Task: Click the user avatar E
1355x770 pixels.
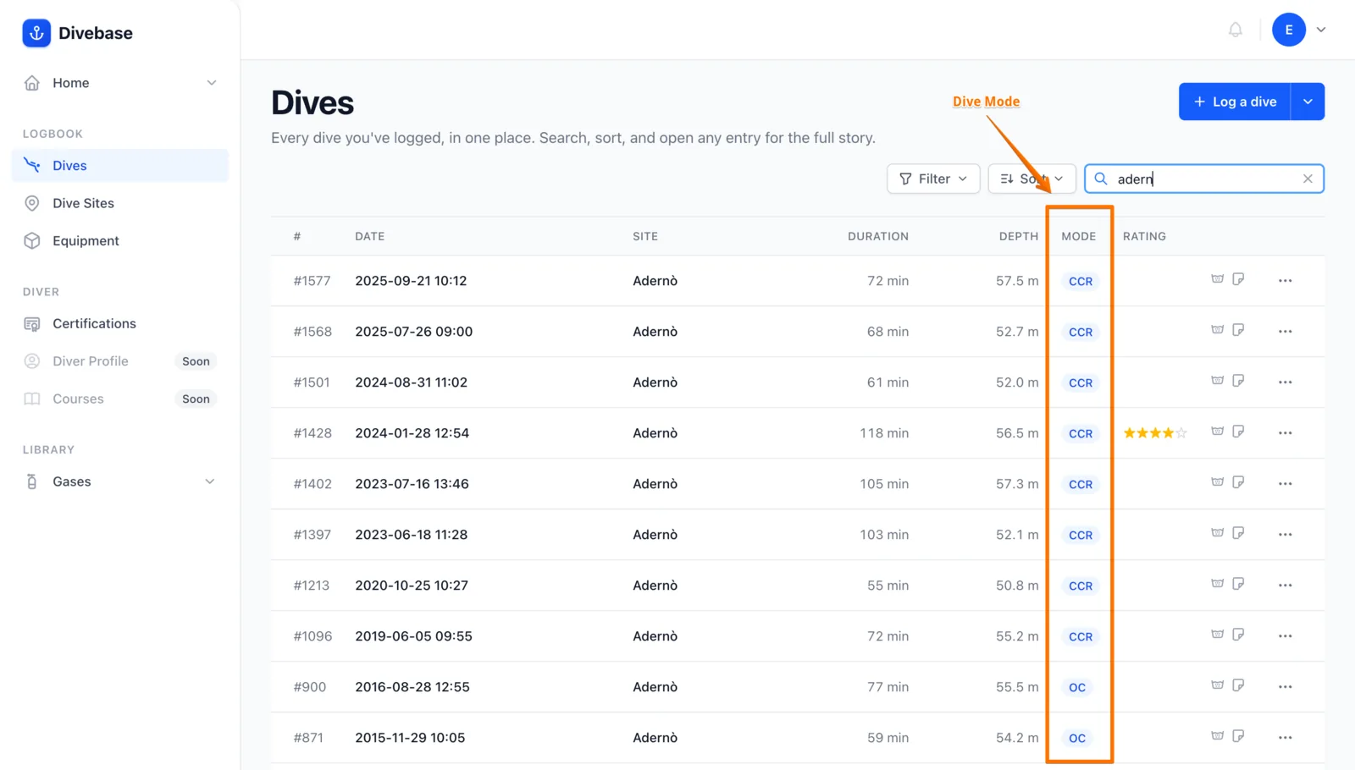Action: (x=1288, y=30)
